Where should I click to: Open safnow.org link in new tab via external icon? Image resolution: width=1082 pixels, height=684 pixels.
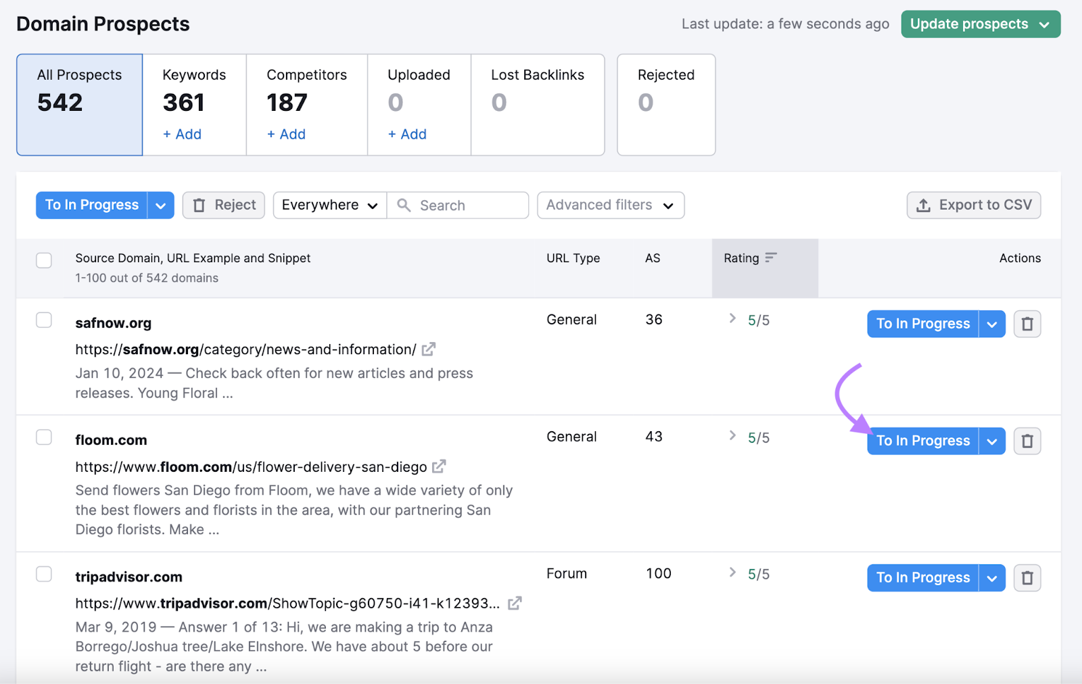pyautogui.click(x=429, y=349)
